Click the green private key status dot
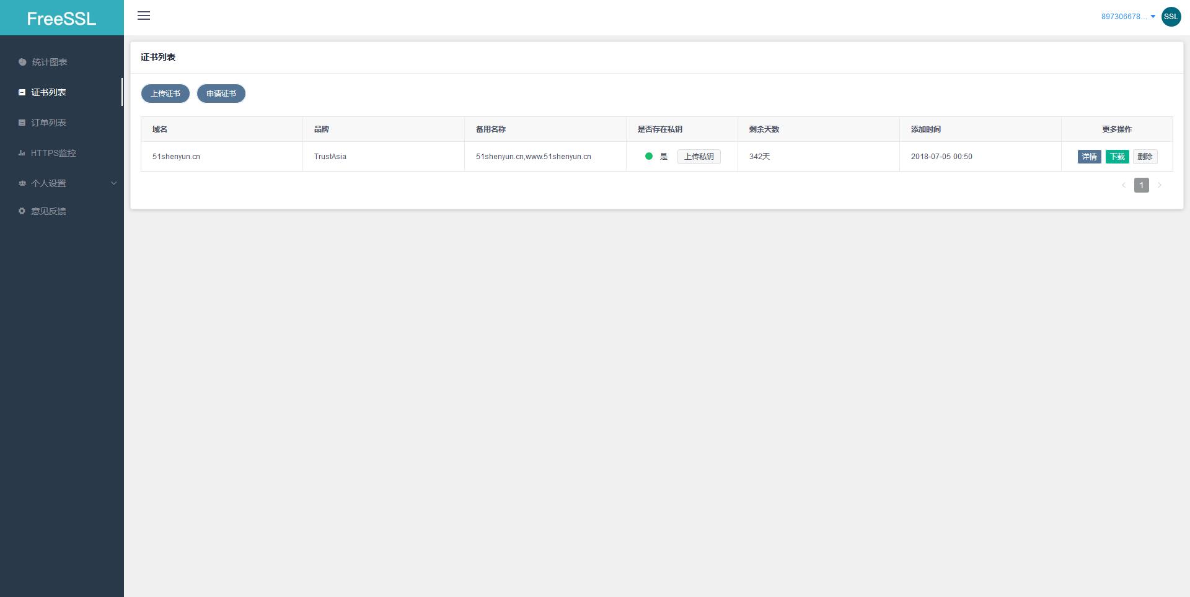 click(649, 157)
